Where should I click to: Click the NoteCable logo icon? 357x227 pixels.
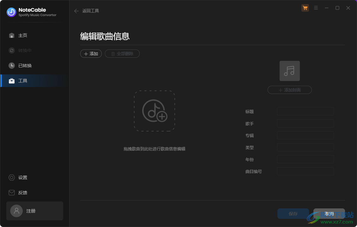(x=11, y=12)
